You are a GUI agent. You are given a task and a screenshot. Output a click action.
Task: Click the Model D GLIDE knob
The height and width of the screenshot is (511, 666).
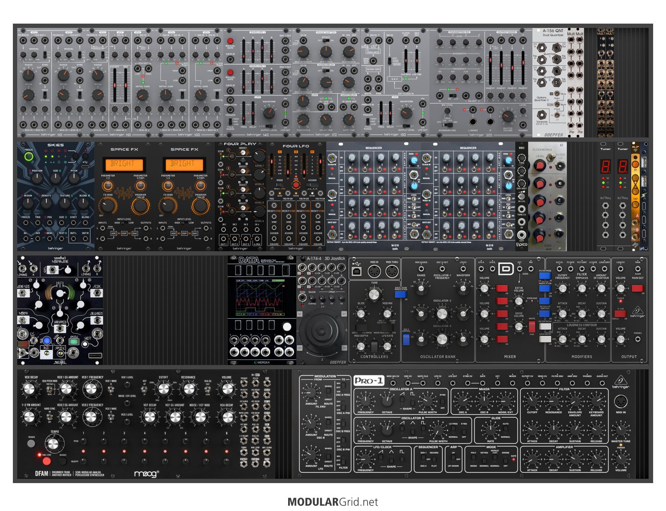(x=361, y=313)
